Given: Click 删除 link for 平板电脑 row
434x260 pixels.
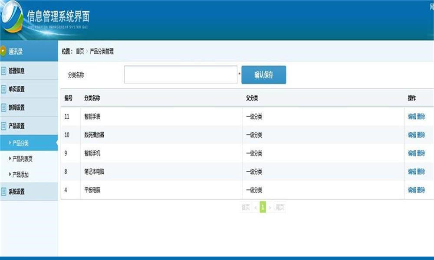Looking at the screenshot, I should coord(421,190).
